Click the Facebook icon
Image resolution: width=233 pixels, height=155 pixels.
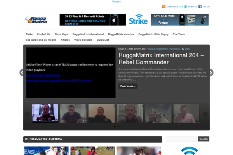click(200, 7)
